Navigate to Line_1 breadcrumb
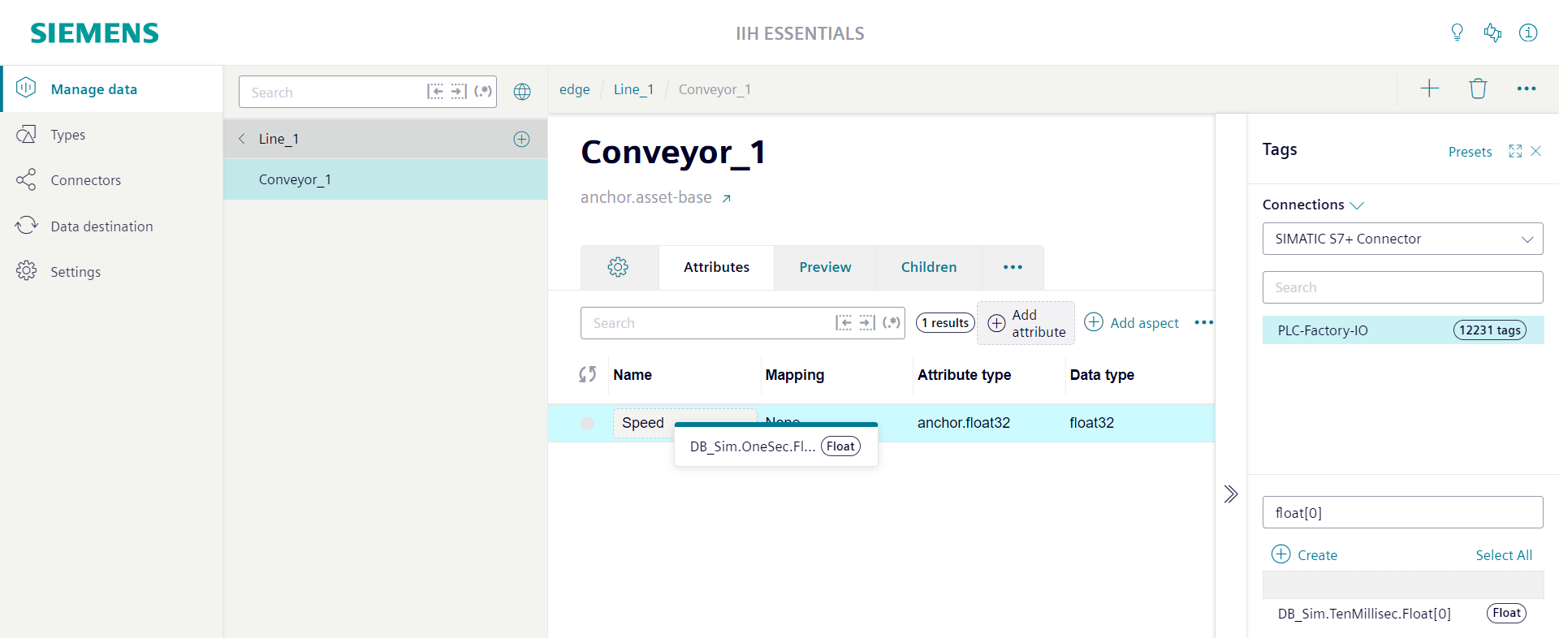The width and height of the screenshot is (1559, 638). pyautogui.click(x=633, y=89)
